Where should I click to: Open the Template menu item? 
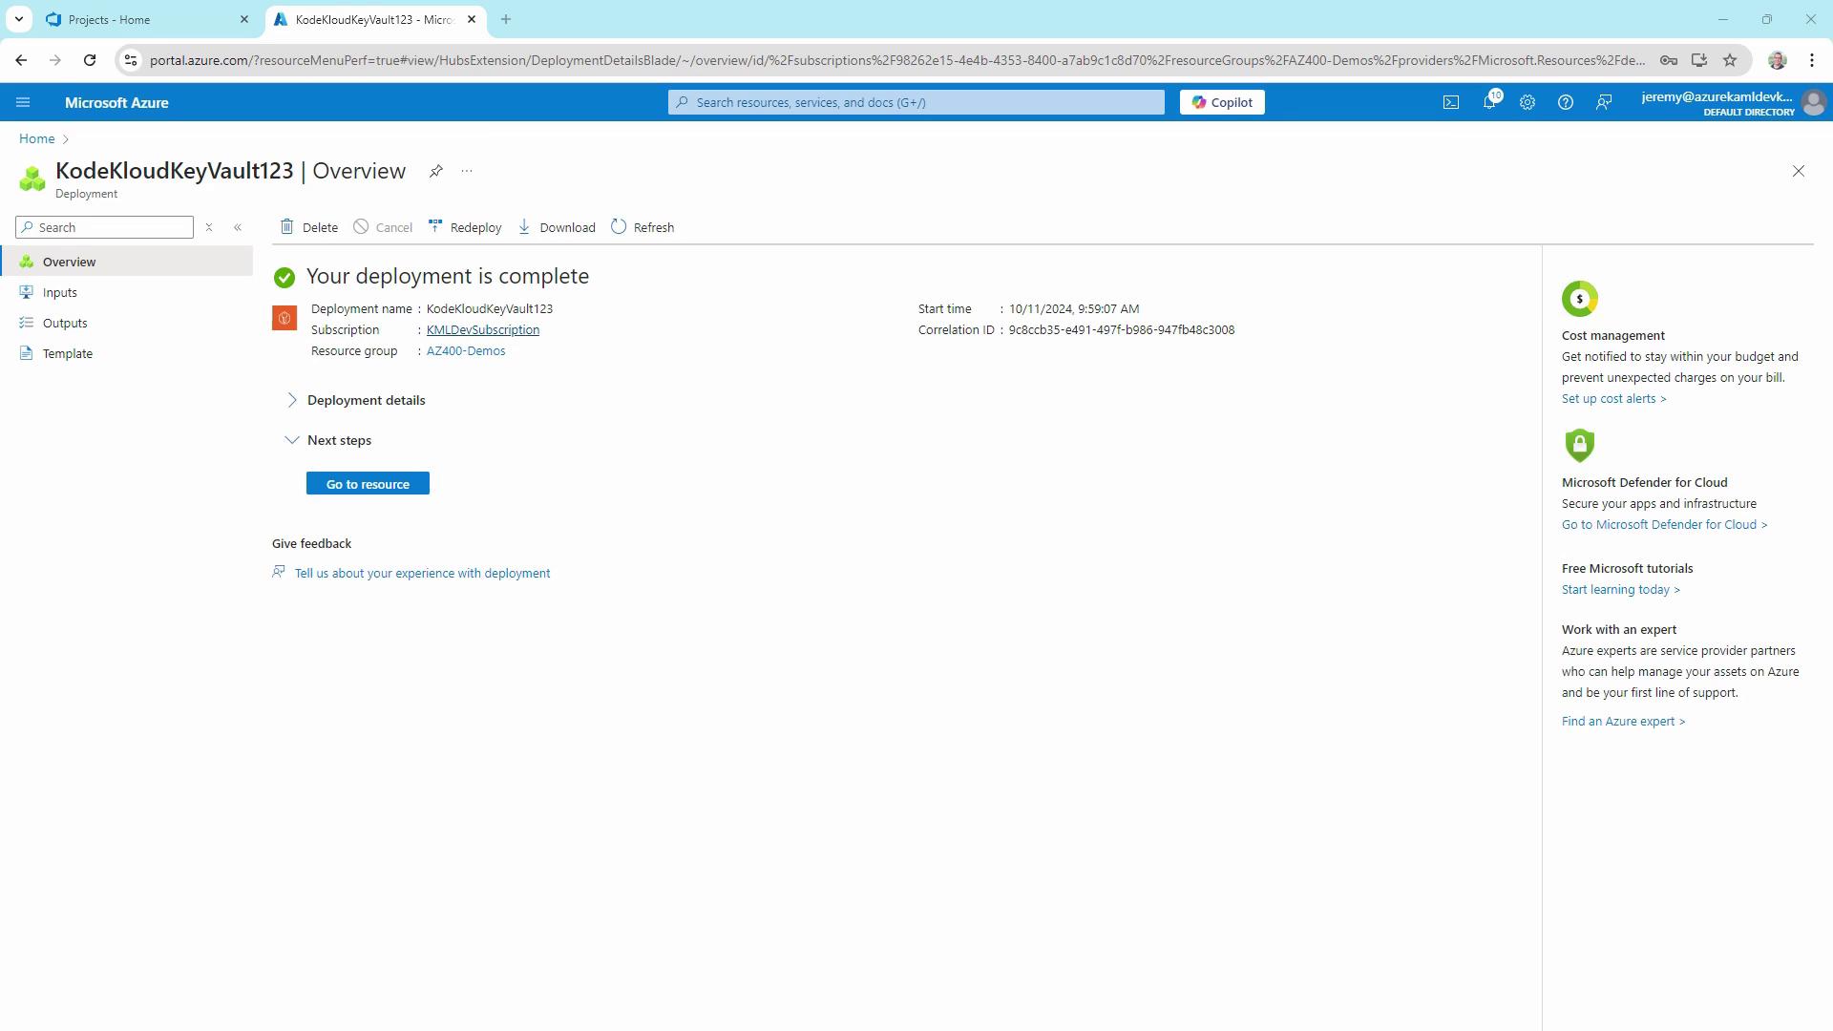pyautogui.click(x=67, y=353)
